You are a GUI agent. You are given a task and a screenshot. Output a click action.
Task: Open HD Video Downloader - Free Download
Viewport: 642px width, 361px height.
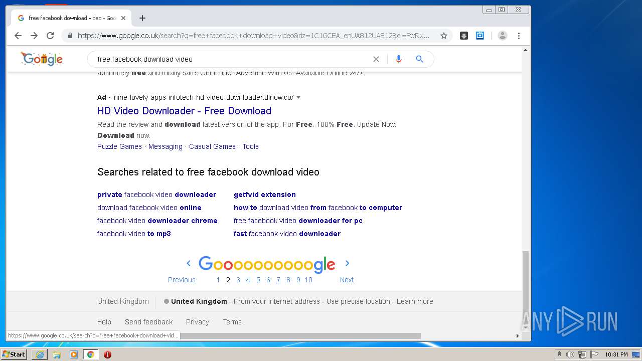click(x=184, y=111)
